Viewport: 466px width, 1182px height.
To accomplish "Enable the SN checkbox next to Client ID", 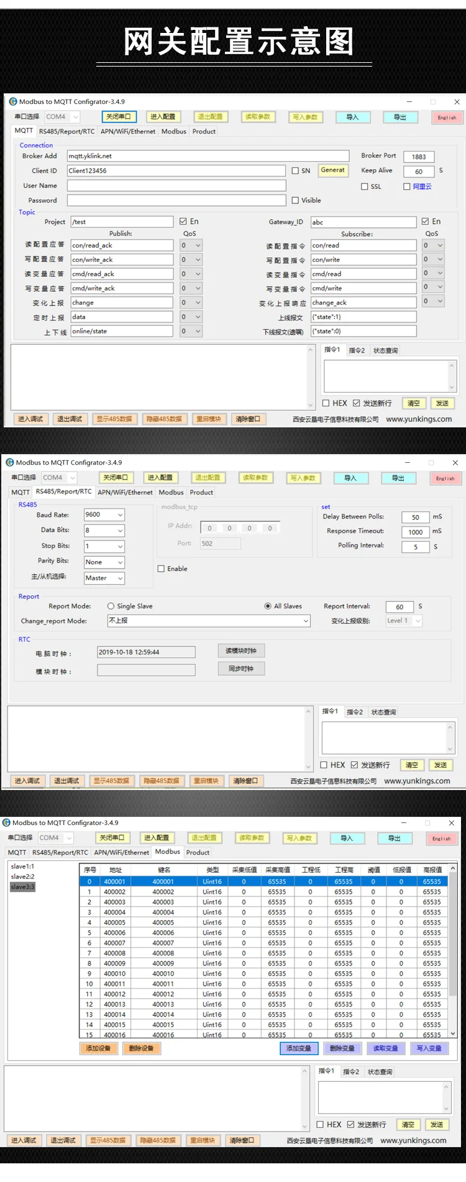I will (x=296, y=170).
